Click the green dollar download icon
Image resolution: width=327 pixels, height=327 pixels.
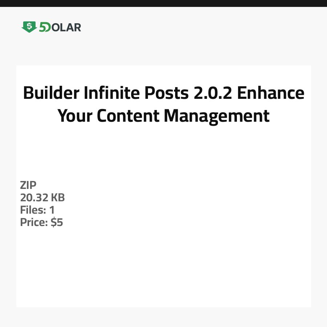pyautogui.click(x=29, y=27)
